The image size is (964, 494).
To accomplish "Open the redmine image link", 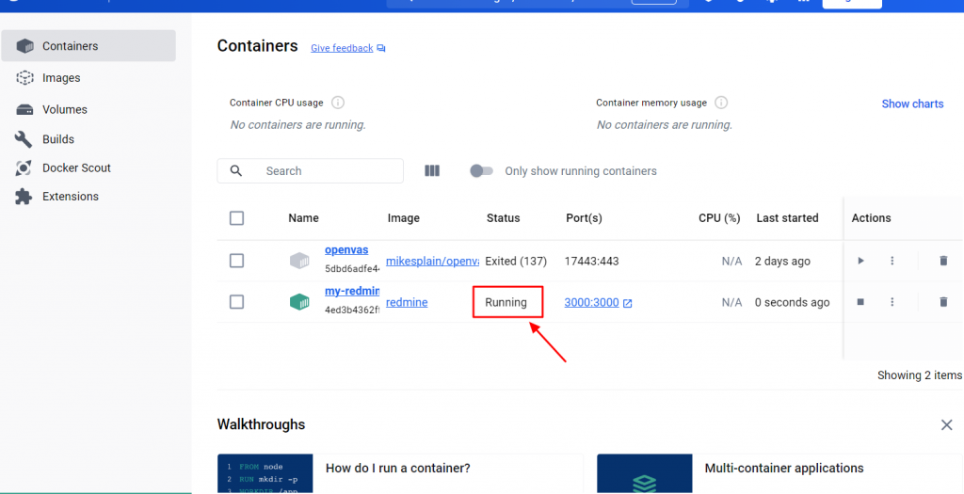I will pos(407,302).
